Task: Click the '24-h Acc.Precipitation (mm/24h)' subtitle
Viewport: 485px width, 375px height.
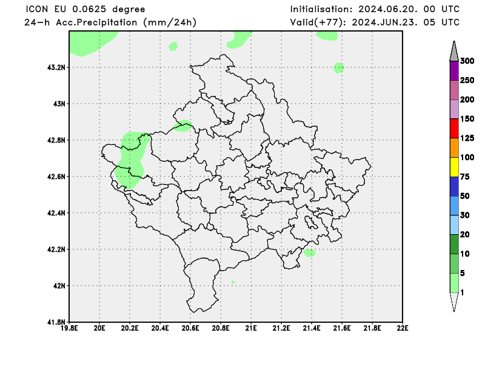Action: click(x=110, y=22)
